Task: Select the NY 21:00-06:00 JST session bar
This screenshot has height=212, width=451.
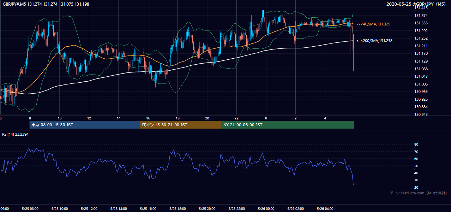Action: [x=288, y=125]
